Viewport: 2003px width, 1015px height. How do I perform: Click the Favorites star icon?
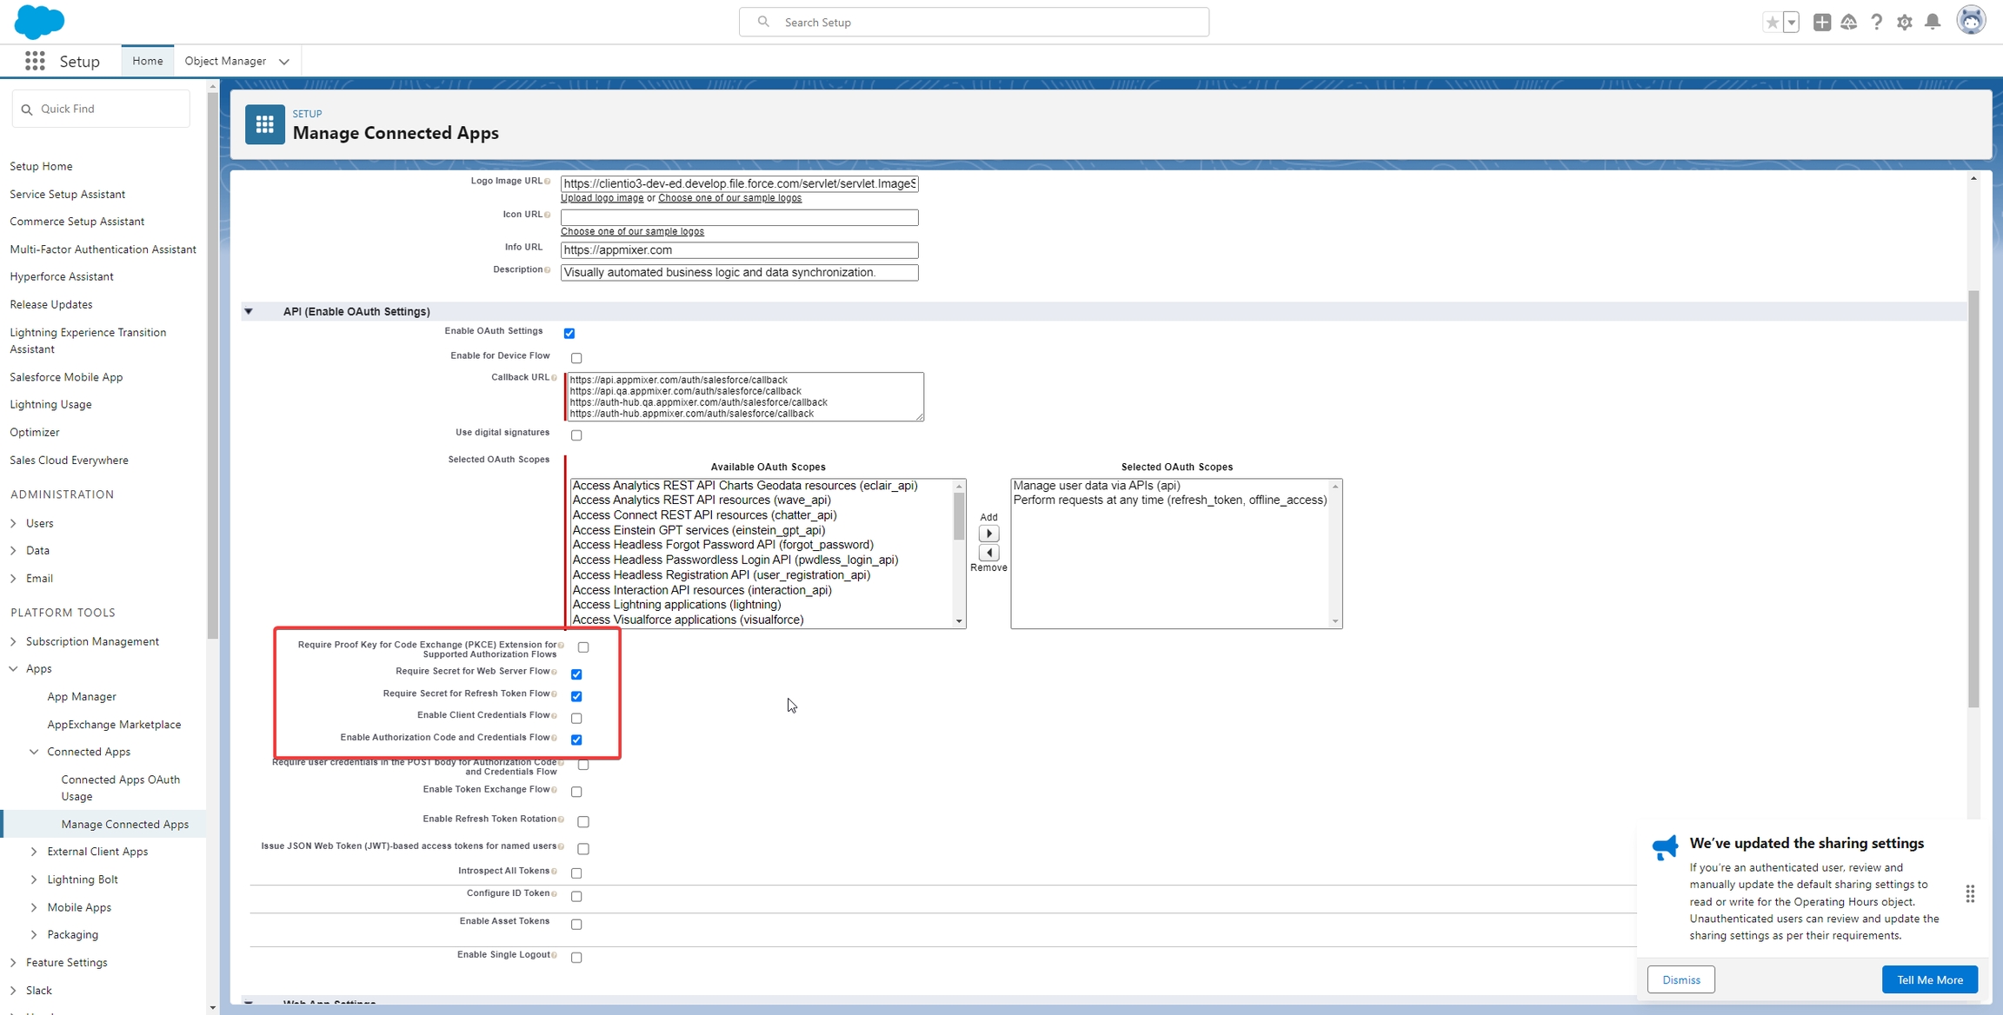pyautogui.click(x=1772, y=23)
